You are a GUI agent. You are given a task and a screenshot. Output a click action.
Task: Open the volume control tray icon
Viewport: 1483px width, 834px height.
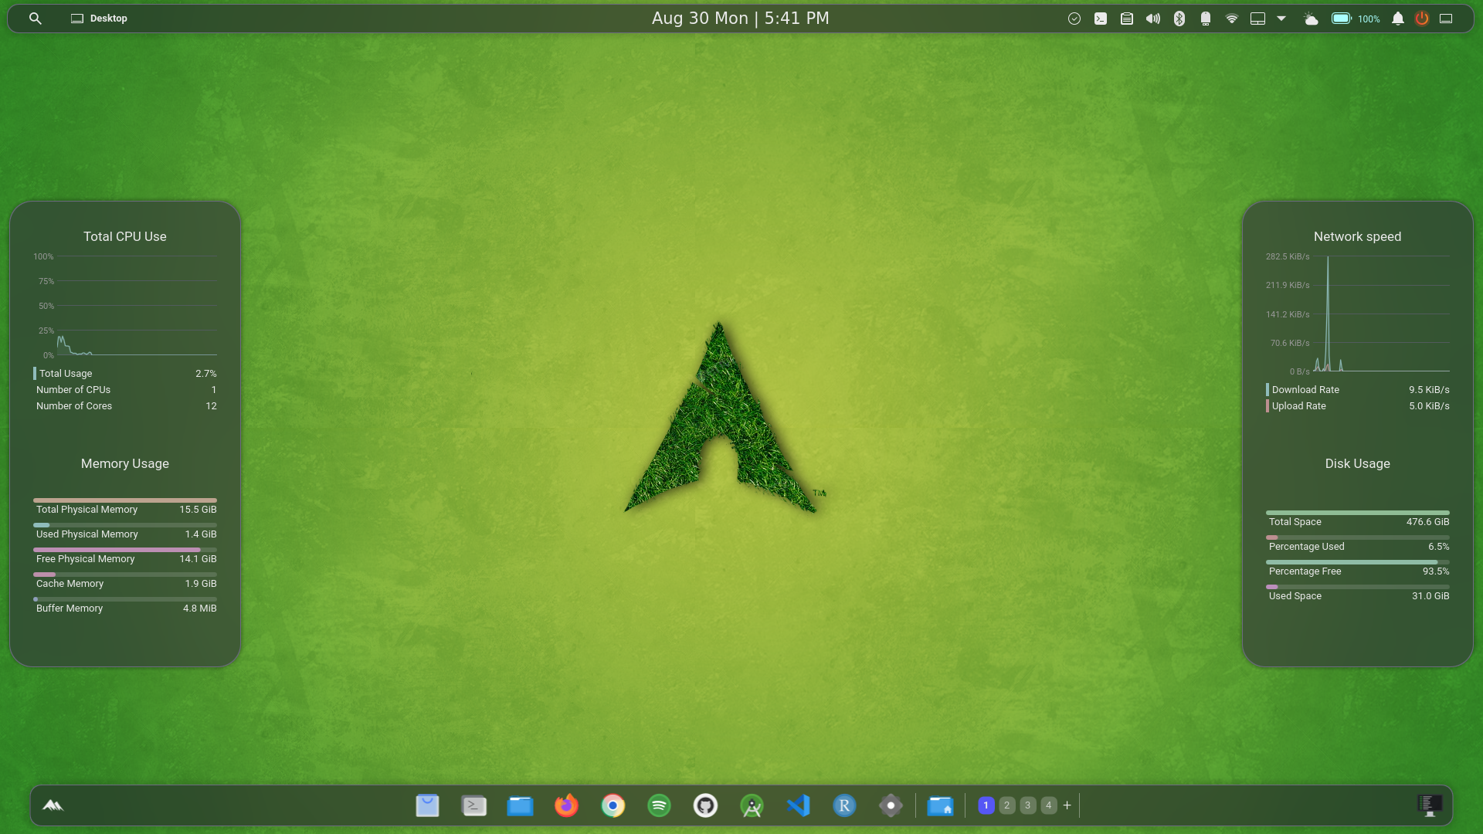[1153, 19]
